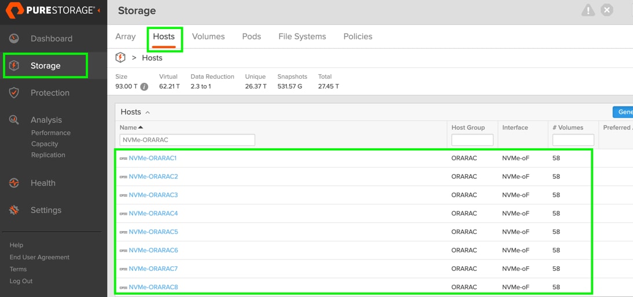The height and width of the screenshot is (297, 633).
Task: Click the round X icon in header
Action: [x=607, y=10]
